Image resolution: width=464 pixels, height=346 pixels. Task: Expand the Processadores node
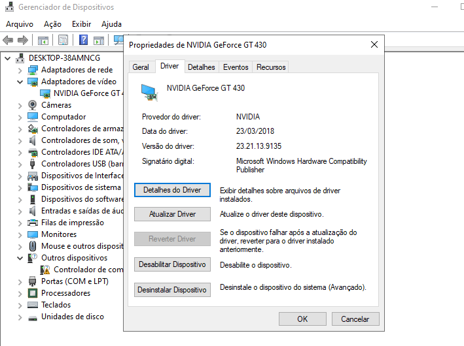point(20,294)
